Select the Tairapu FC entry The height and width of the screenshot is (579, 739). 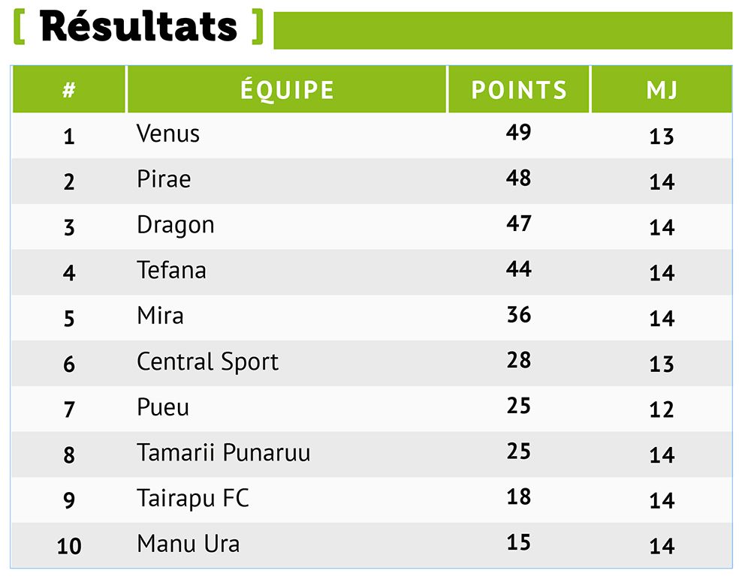click(x=192, y=499)
